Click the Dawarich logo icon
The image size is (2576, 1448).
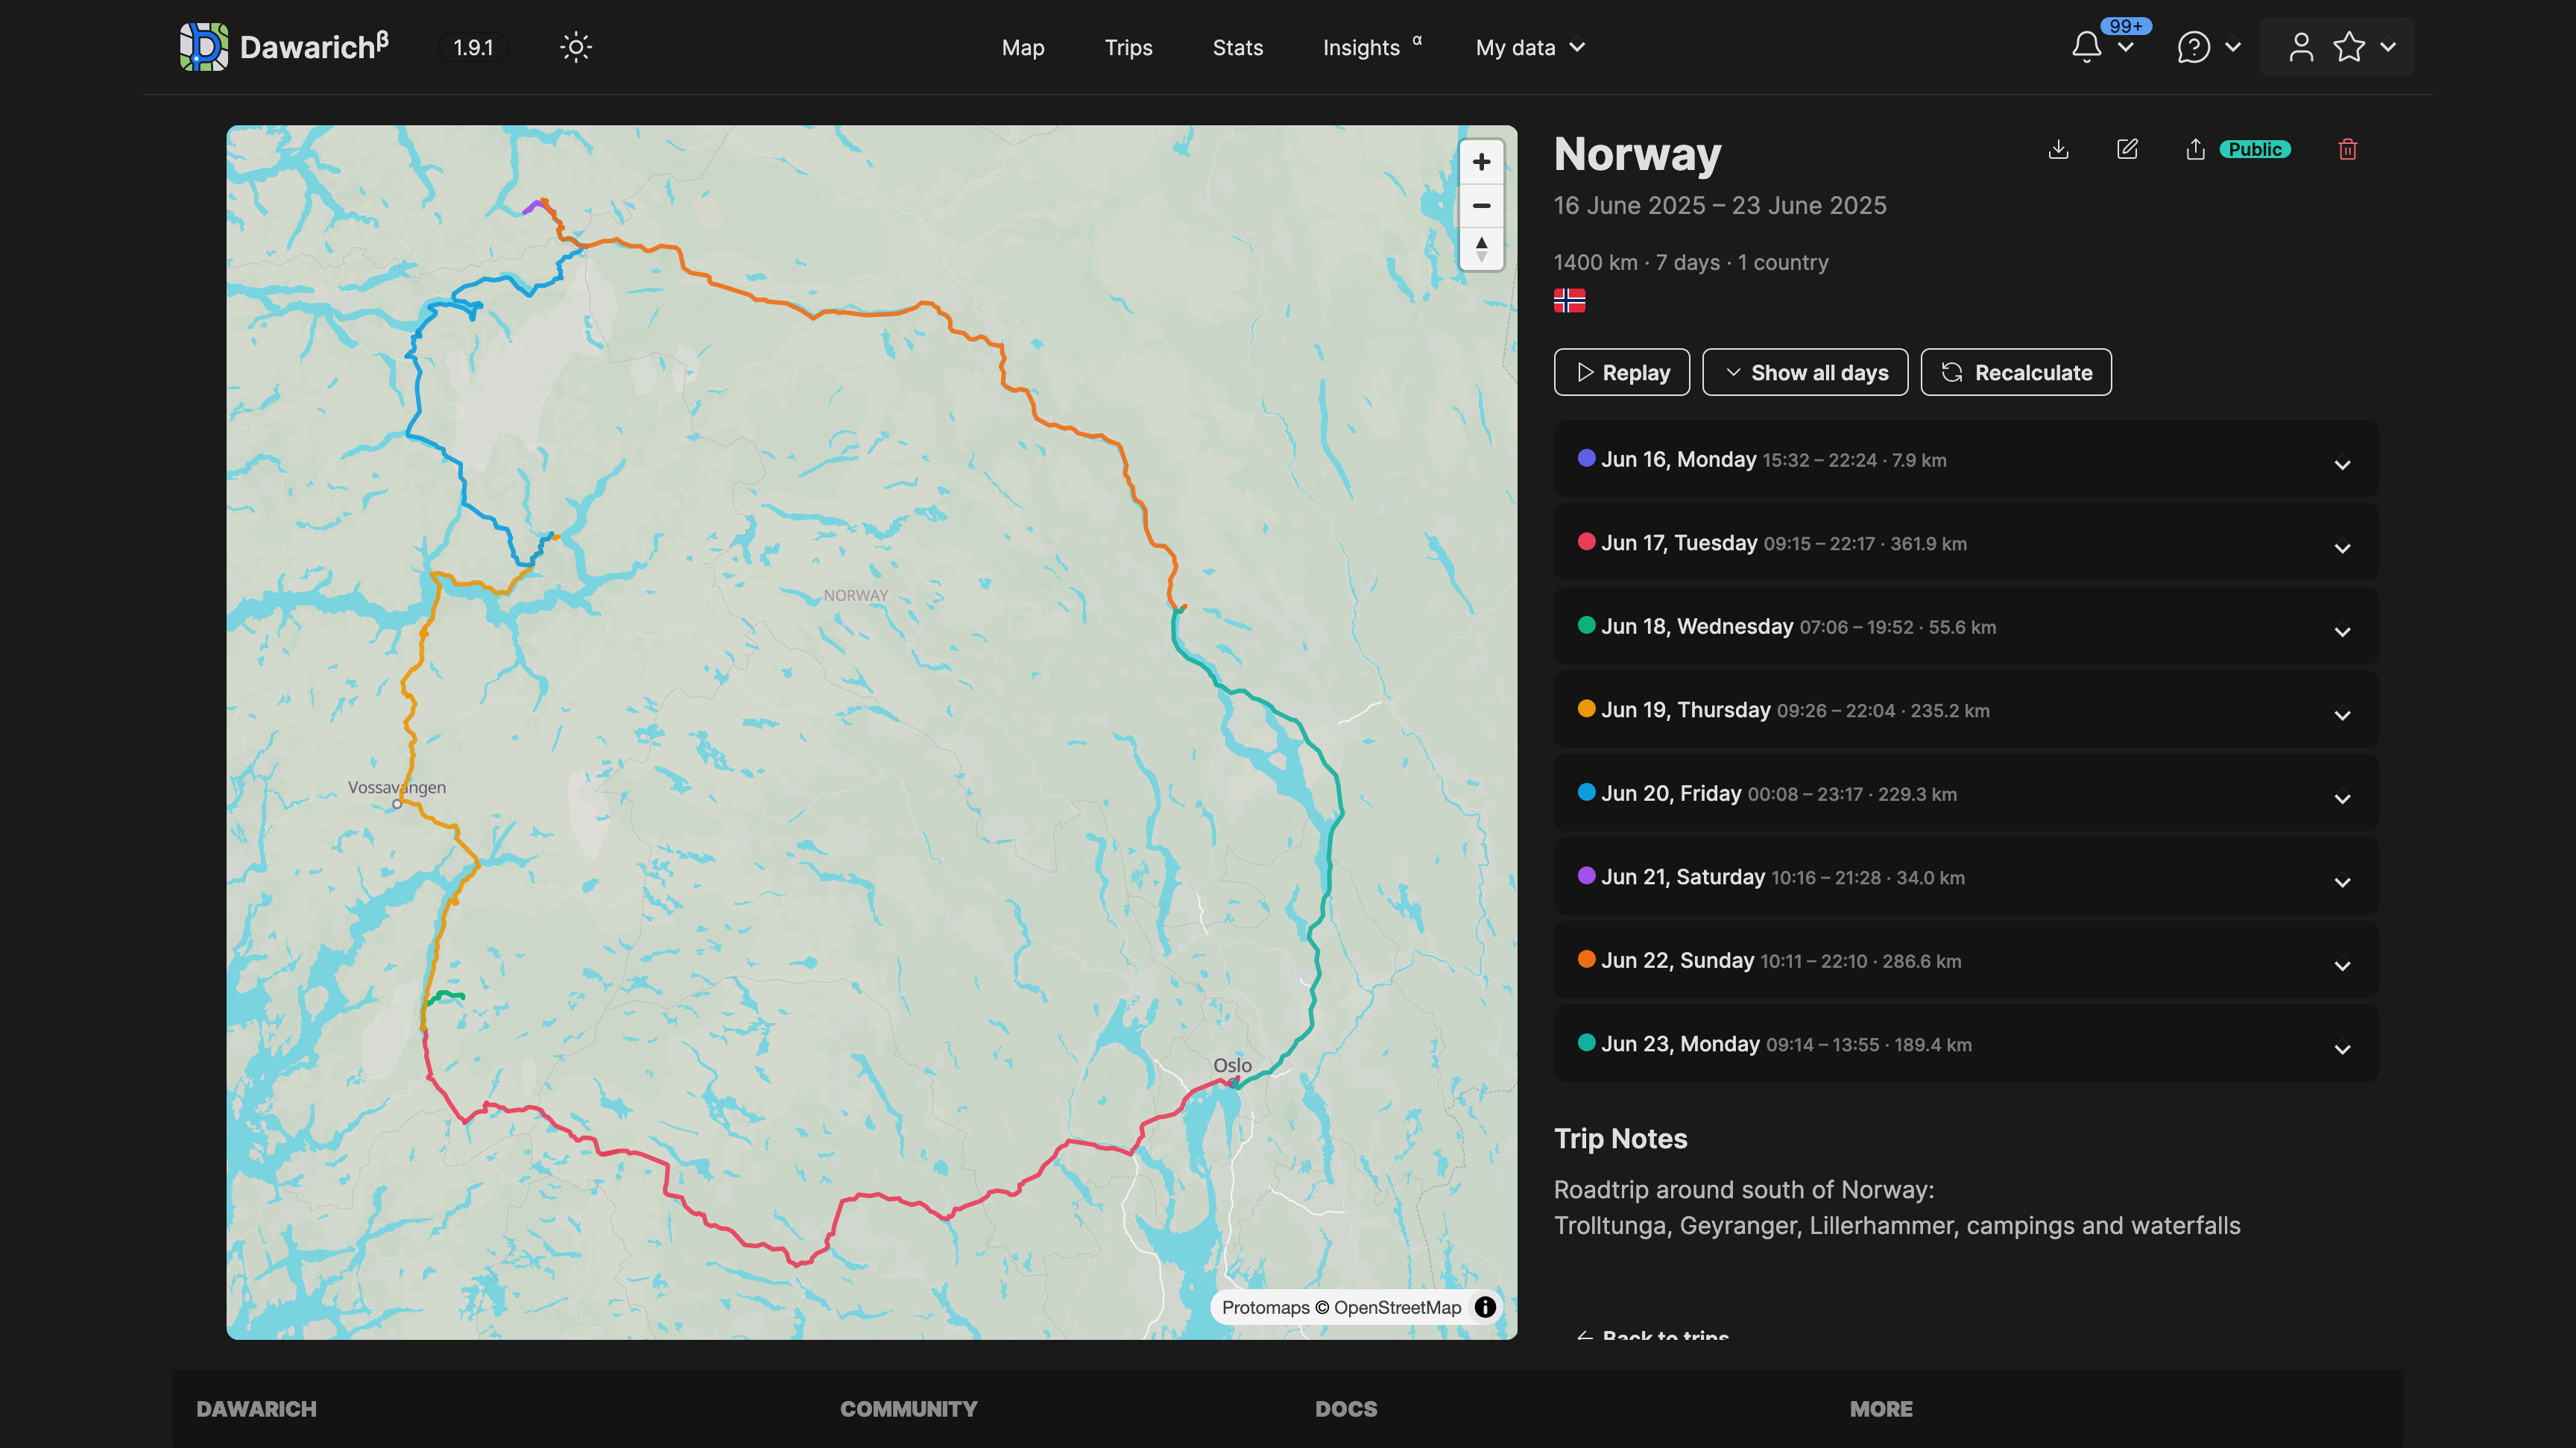click(203, 47)
